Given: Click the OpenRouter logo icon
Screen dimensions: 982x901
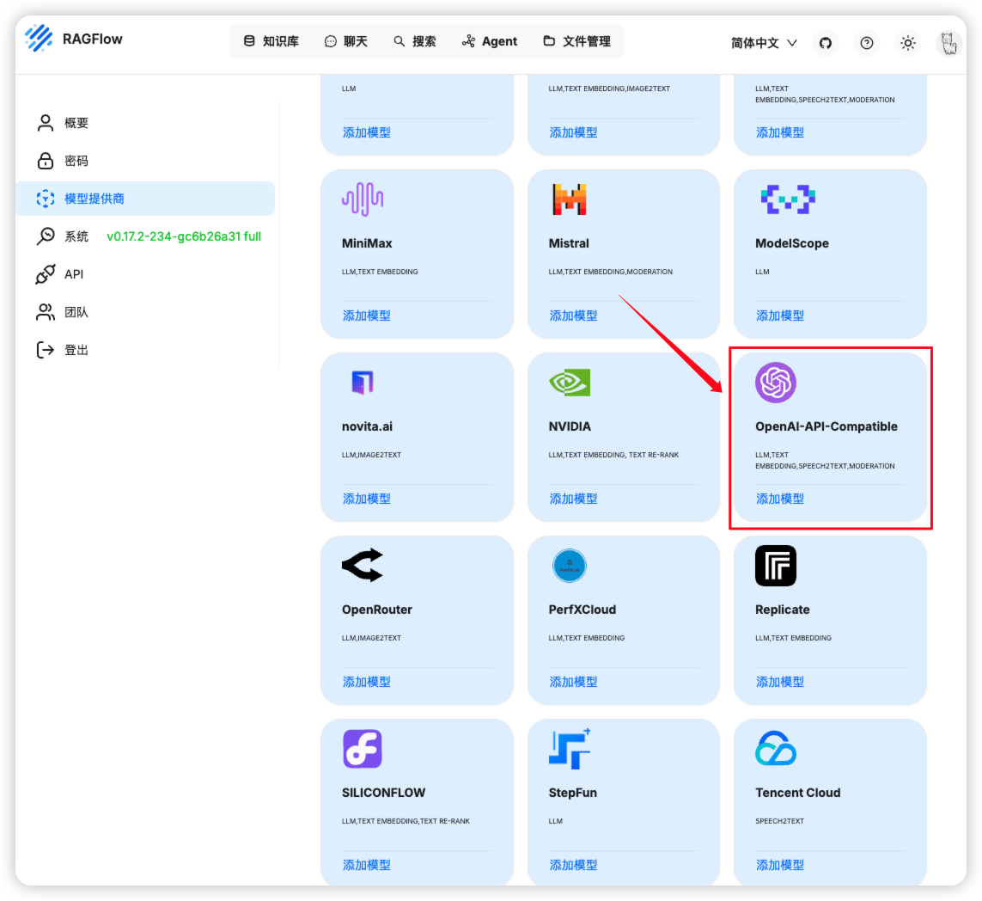Looking at the screenshot, I should [363, 565].
